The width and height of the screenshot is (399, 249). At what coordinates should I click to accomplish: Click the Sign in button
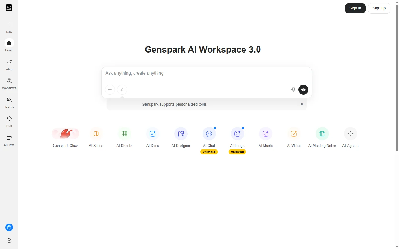pyautogui.click(x=355, y=8)
